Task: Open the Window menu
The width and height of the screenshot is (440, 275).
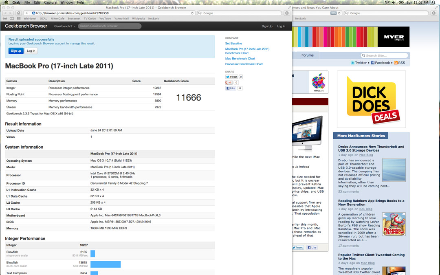Action: [x=66, y=2]
